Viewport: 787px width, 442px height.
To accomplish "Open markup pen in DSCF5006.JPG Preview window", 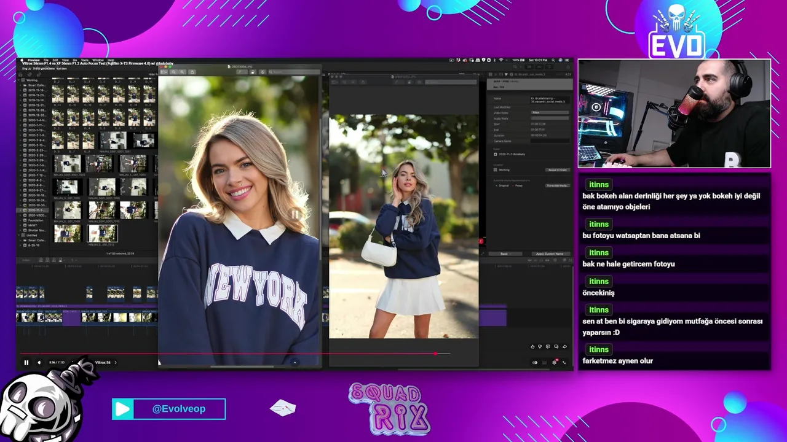I will click(240, 72).
